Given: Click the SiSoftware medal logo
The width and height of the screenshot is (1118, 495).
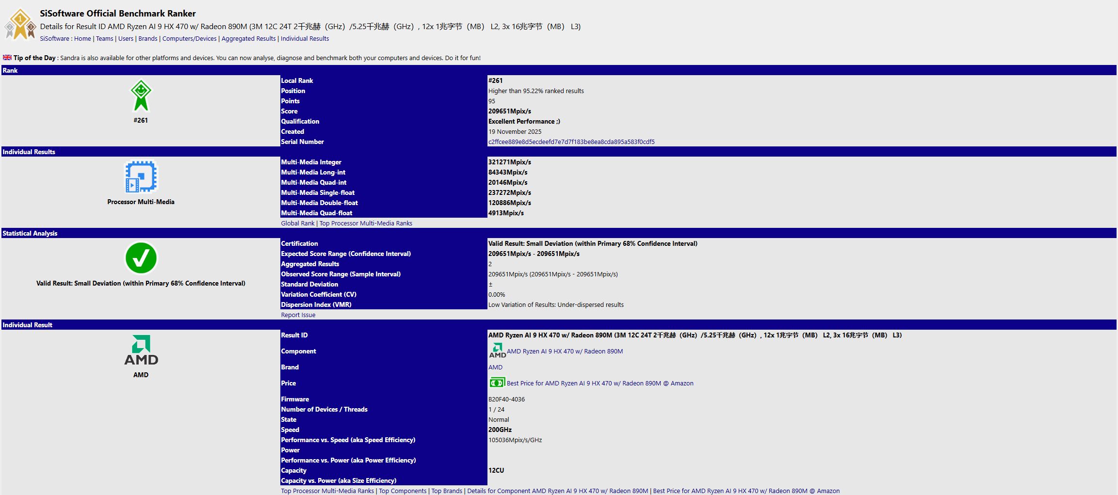Looking at the screenshot, I should point(20,19).
